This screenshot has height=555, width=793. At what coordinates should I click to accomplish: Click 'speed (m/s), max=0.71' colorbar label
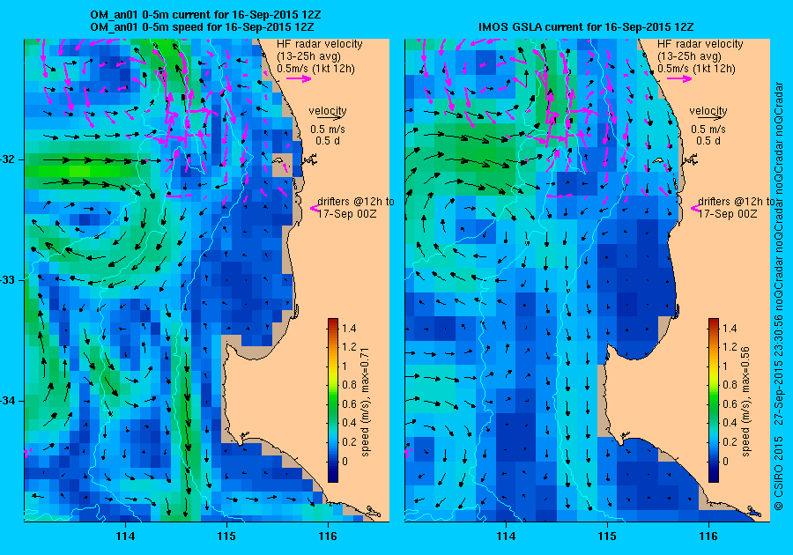(x=365, y=403)
